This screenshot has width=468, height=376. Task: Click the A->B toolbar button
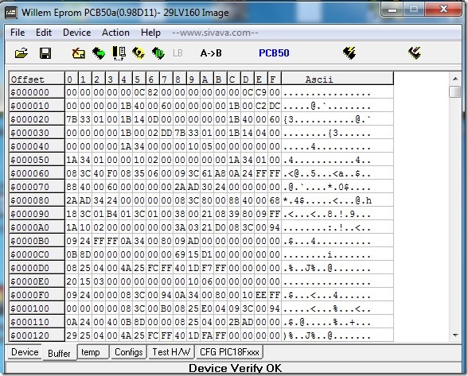pyautogui.click(x=211, y=53)
